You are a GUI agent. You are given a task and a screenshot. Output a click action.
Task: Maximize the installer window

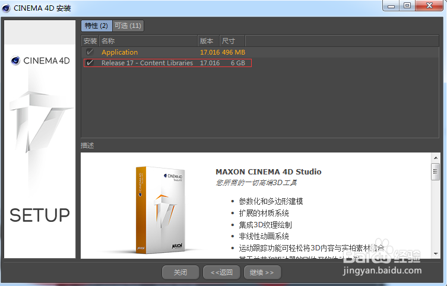(x=407, y=6)
